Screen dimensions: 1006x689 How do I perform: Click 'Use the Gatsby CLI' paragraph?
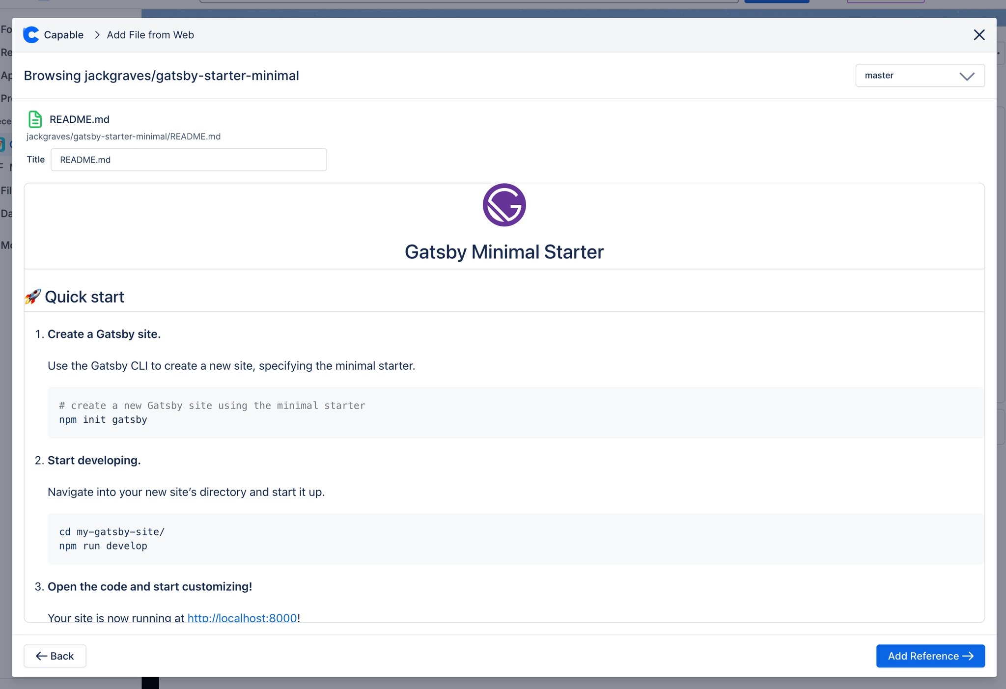point(231,366)
